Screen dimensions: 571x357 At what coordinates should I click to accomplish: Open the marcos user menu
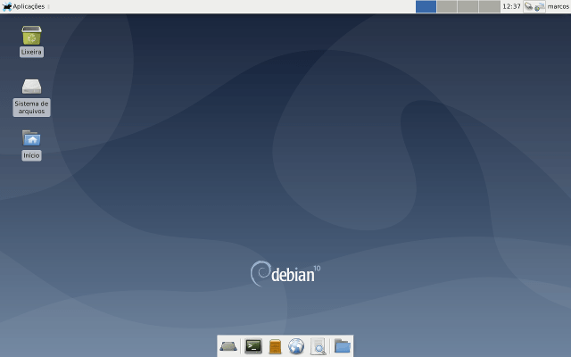[559, 6]
